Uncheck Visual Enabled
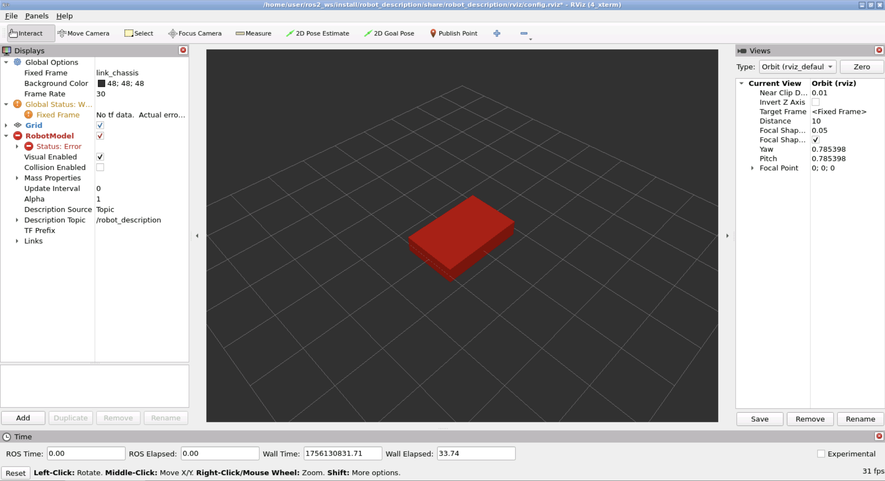The width and height of the screenshot is (885, 481). pos(100,157)
